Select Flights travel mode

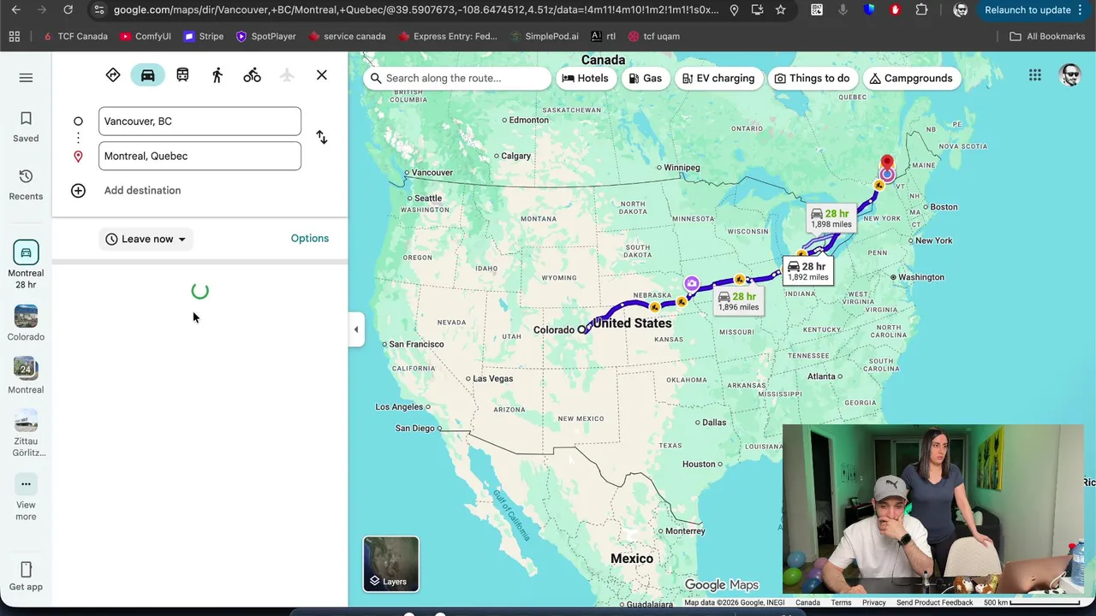pos(287,75)
